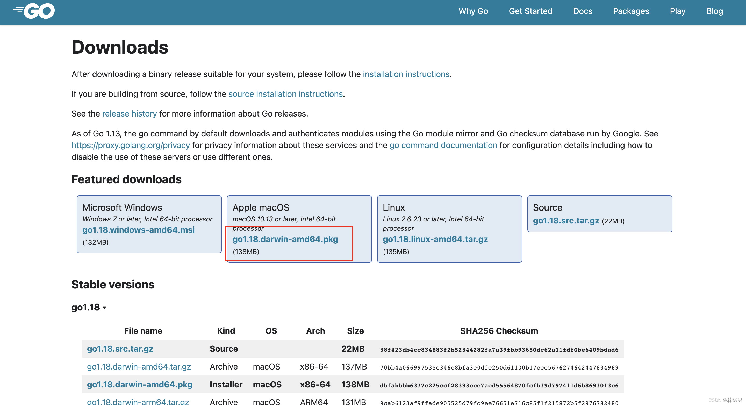Screen dimensions: 746x405
Task: Open the Packages nav link
Action: point(631,11)
